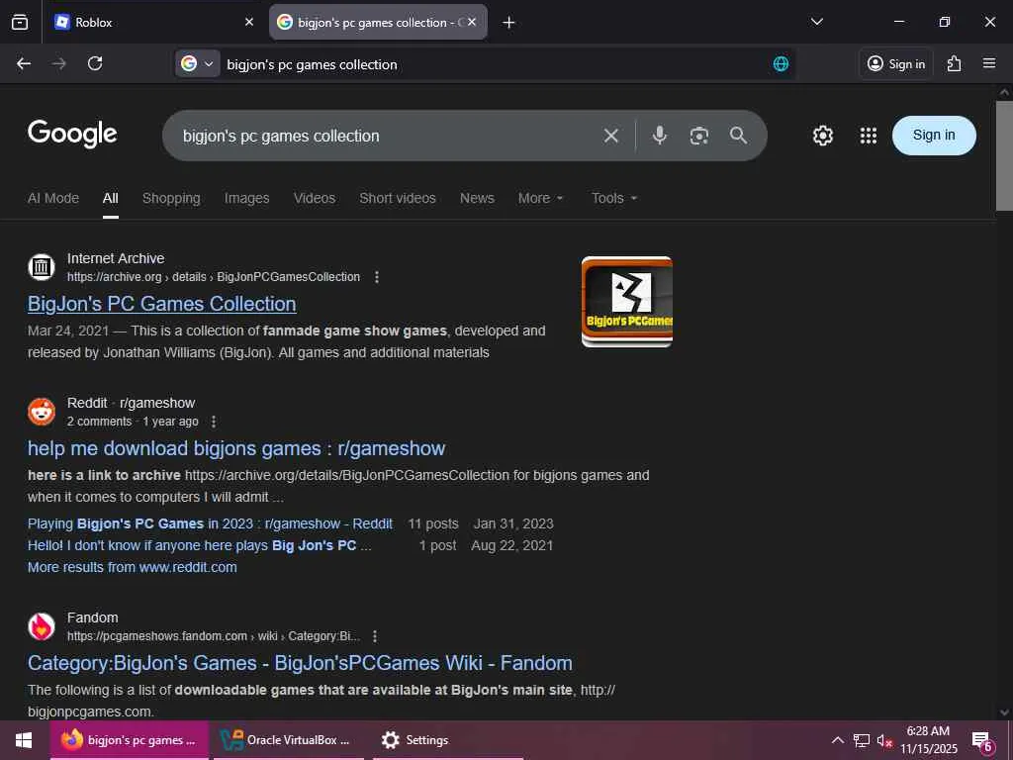Image resolution: width=1013 pixels, height=760 pixels.
Task: Switch to Short videos results
Action: [x=398, y=198]
